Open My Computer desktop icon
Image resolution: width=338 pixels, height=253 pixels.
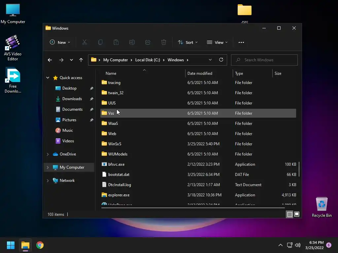pos(13,14)
